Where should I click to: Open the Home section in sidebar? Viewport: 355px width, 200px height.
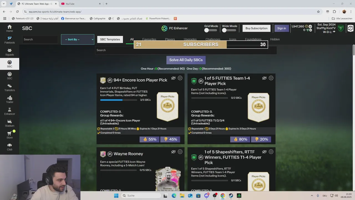tap(9, 28)
